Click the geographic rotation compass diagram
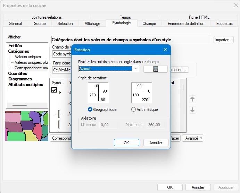The width and height of the screenshot is (240, 193). pyautogui.click(x=98, y=93)
